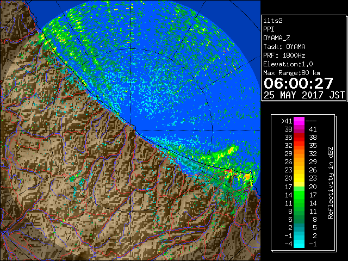348x261 pixels.
Task: Click the '-4' legend value at scale bottom
Action: [288, 244]
